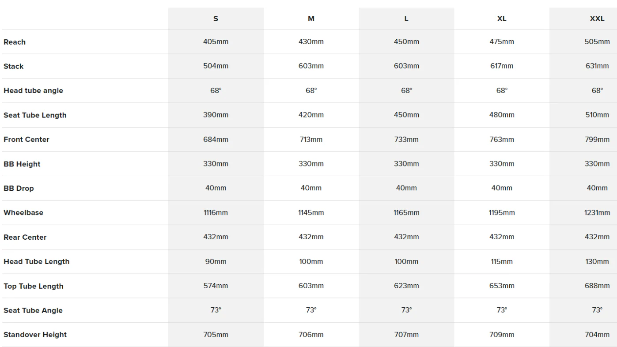Click the Stack row label
Screen dimensions: 617x347
14,66
